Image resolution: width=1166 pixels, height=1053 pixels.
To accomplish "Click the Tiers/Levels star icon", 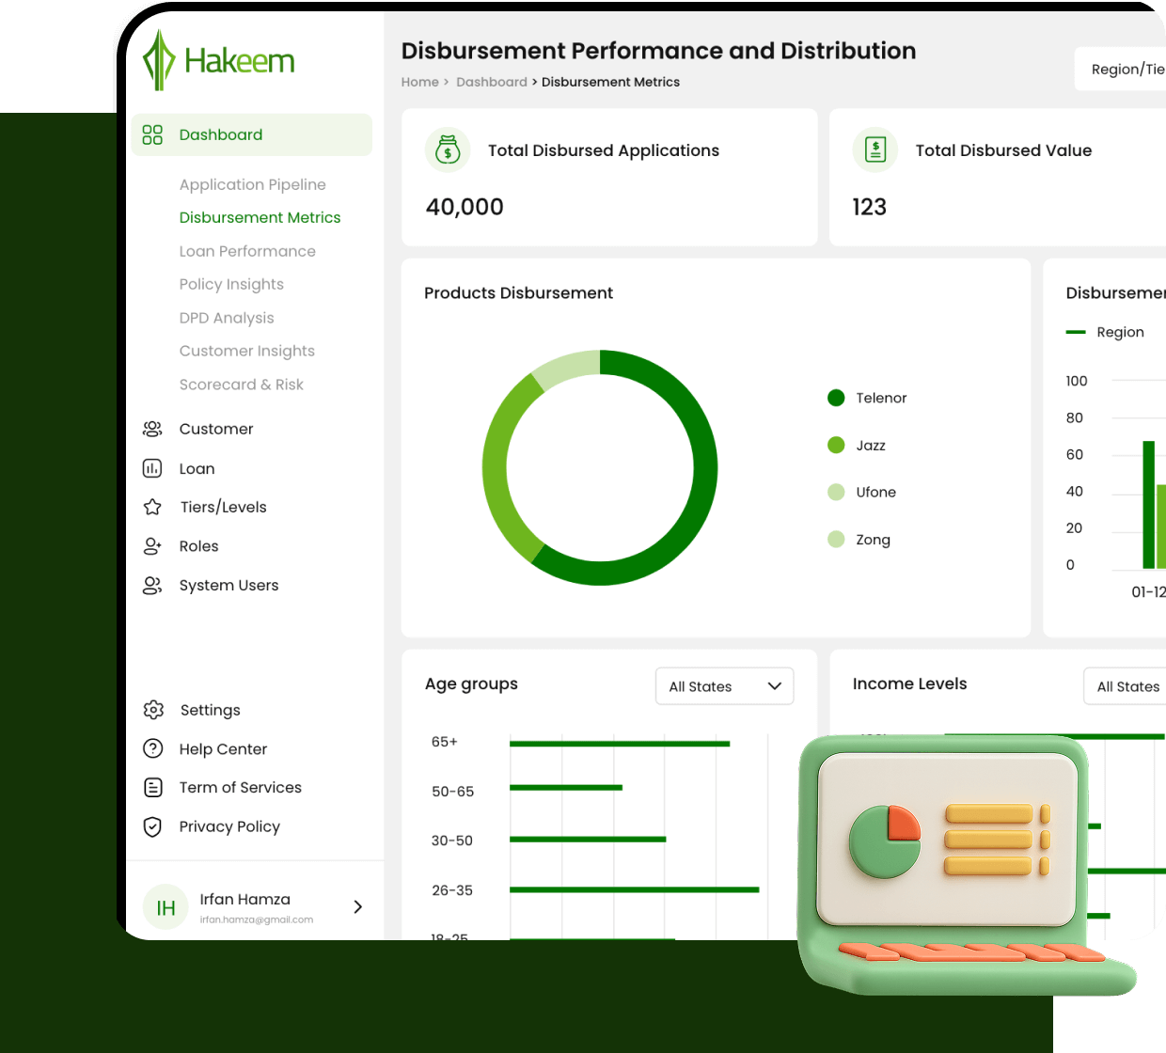I will 151,507.
